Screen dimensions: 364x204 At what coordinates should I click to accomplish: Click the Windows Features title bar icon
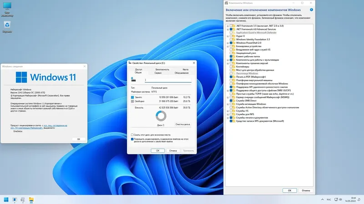click(x=226, y=3)
